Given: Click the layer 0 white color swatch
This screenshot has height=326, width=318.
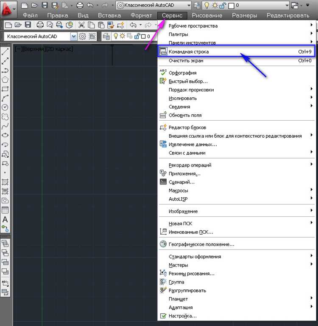Looking at the screenshot, I should [231, 6].
